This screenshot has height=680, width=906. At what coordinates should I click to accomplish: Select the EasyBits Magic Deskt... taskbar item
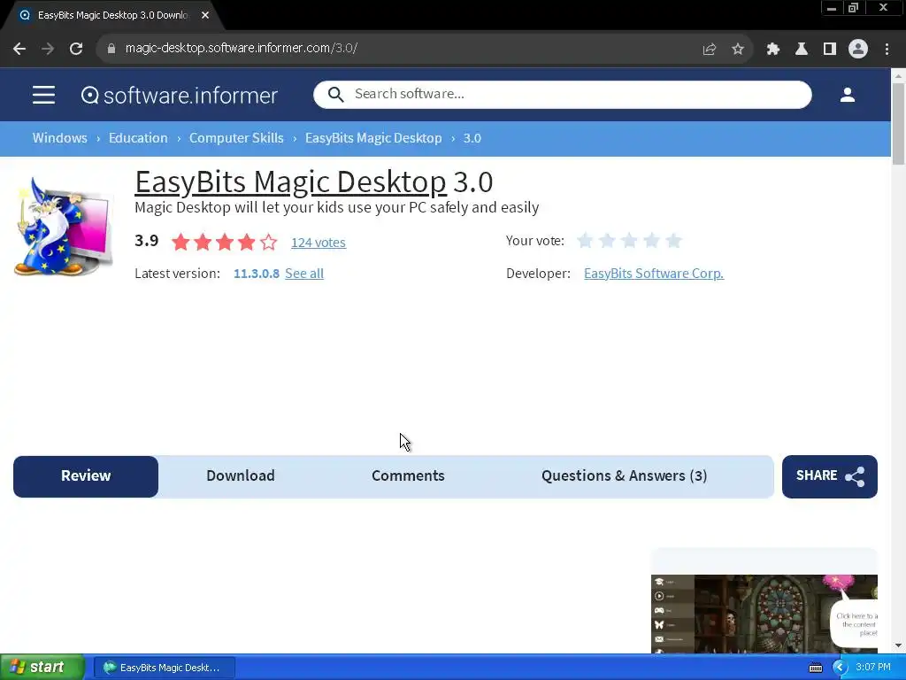pyautogui.click(x=164, y=668)
